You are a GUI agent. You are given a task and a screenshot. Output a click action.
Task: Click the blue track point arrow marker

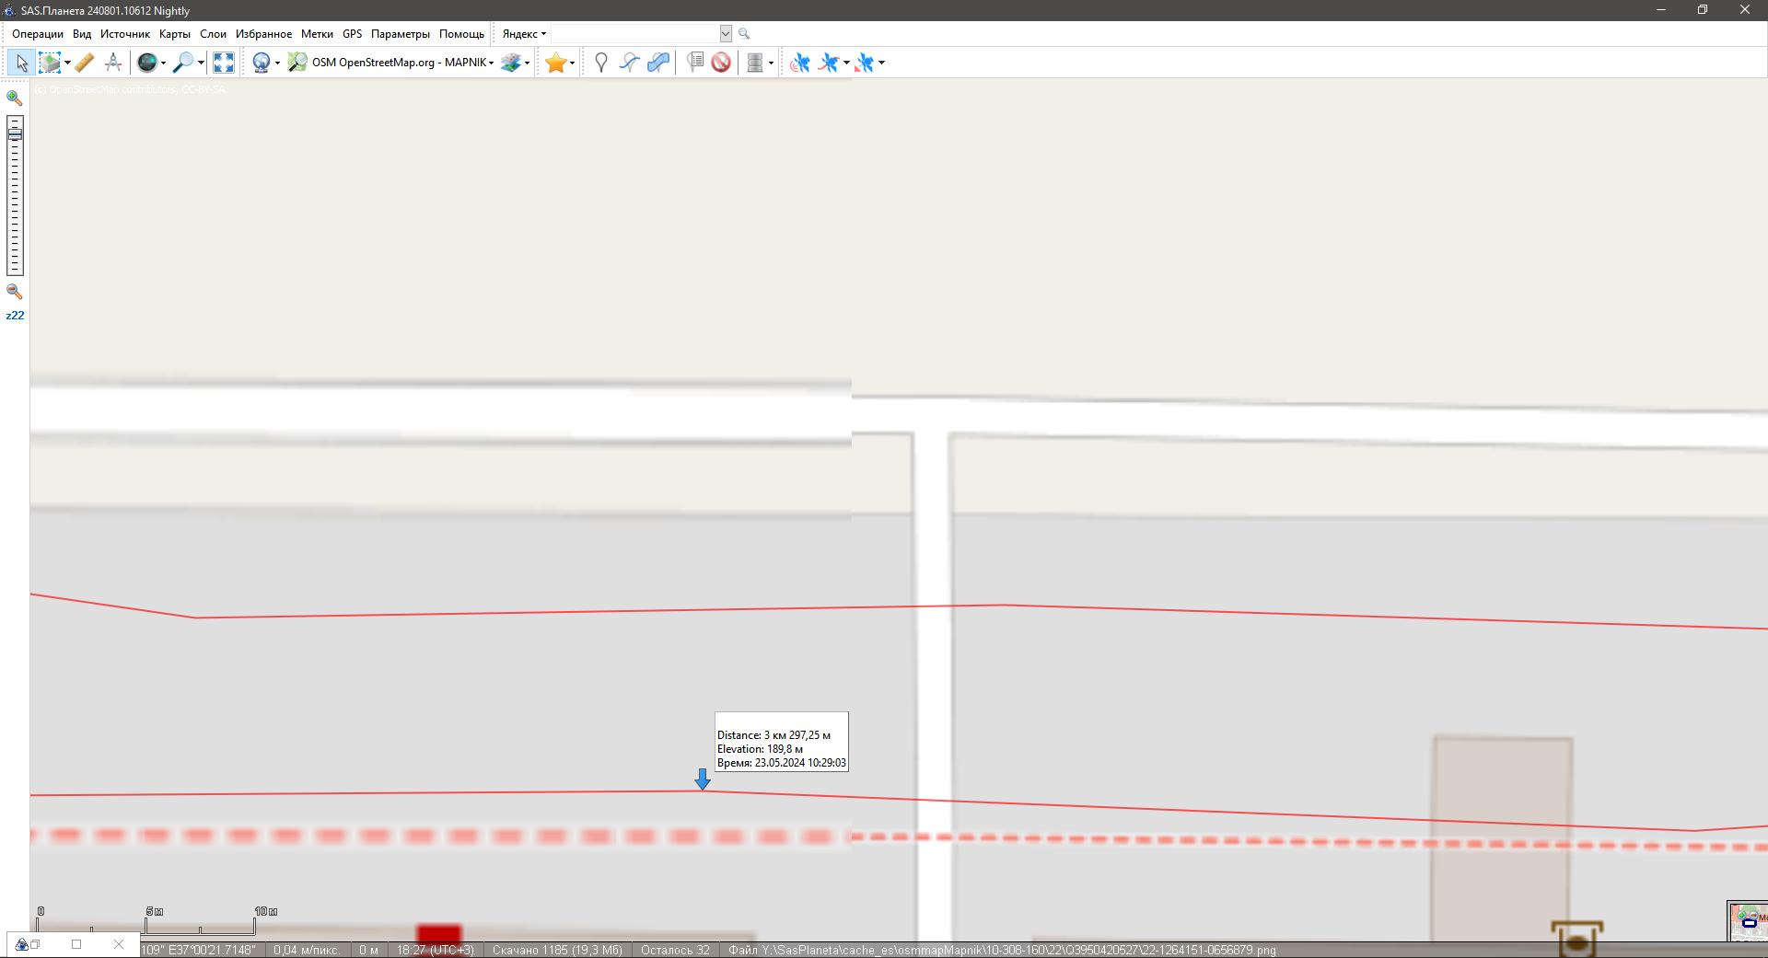(703, 780)
